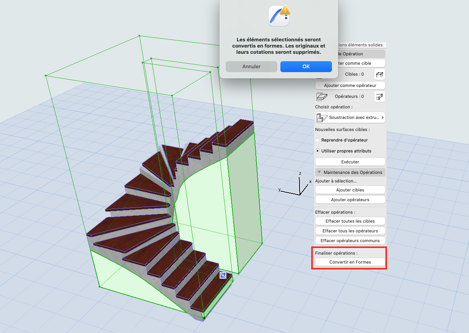
Task: Click Ajouter comme opérateur button
Action: (x=350, y=85)
